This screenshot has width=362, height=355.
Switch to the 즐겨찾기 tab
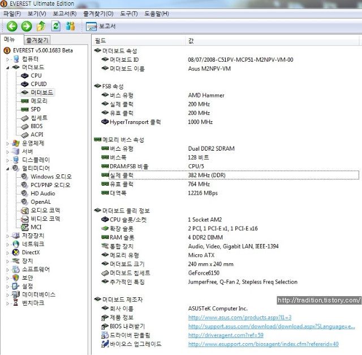click(37, 40)
